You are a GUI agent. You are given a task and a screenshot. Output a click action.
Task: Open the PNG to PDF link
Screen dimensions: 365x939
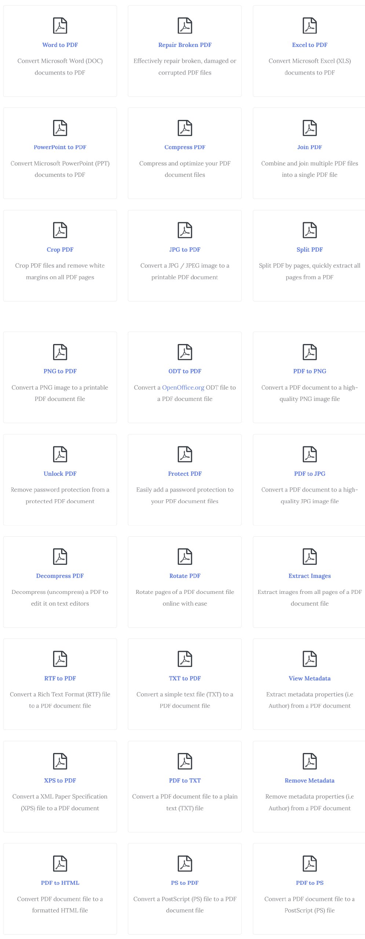point(60,371)
